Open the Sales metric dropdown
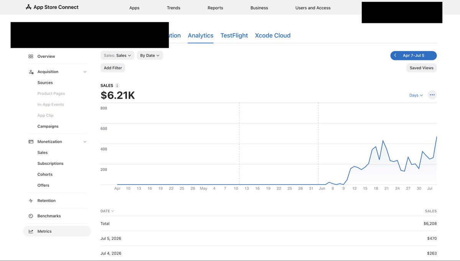The image size is (460, 261). pos(117,55)
